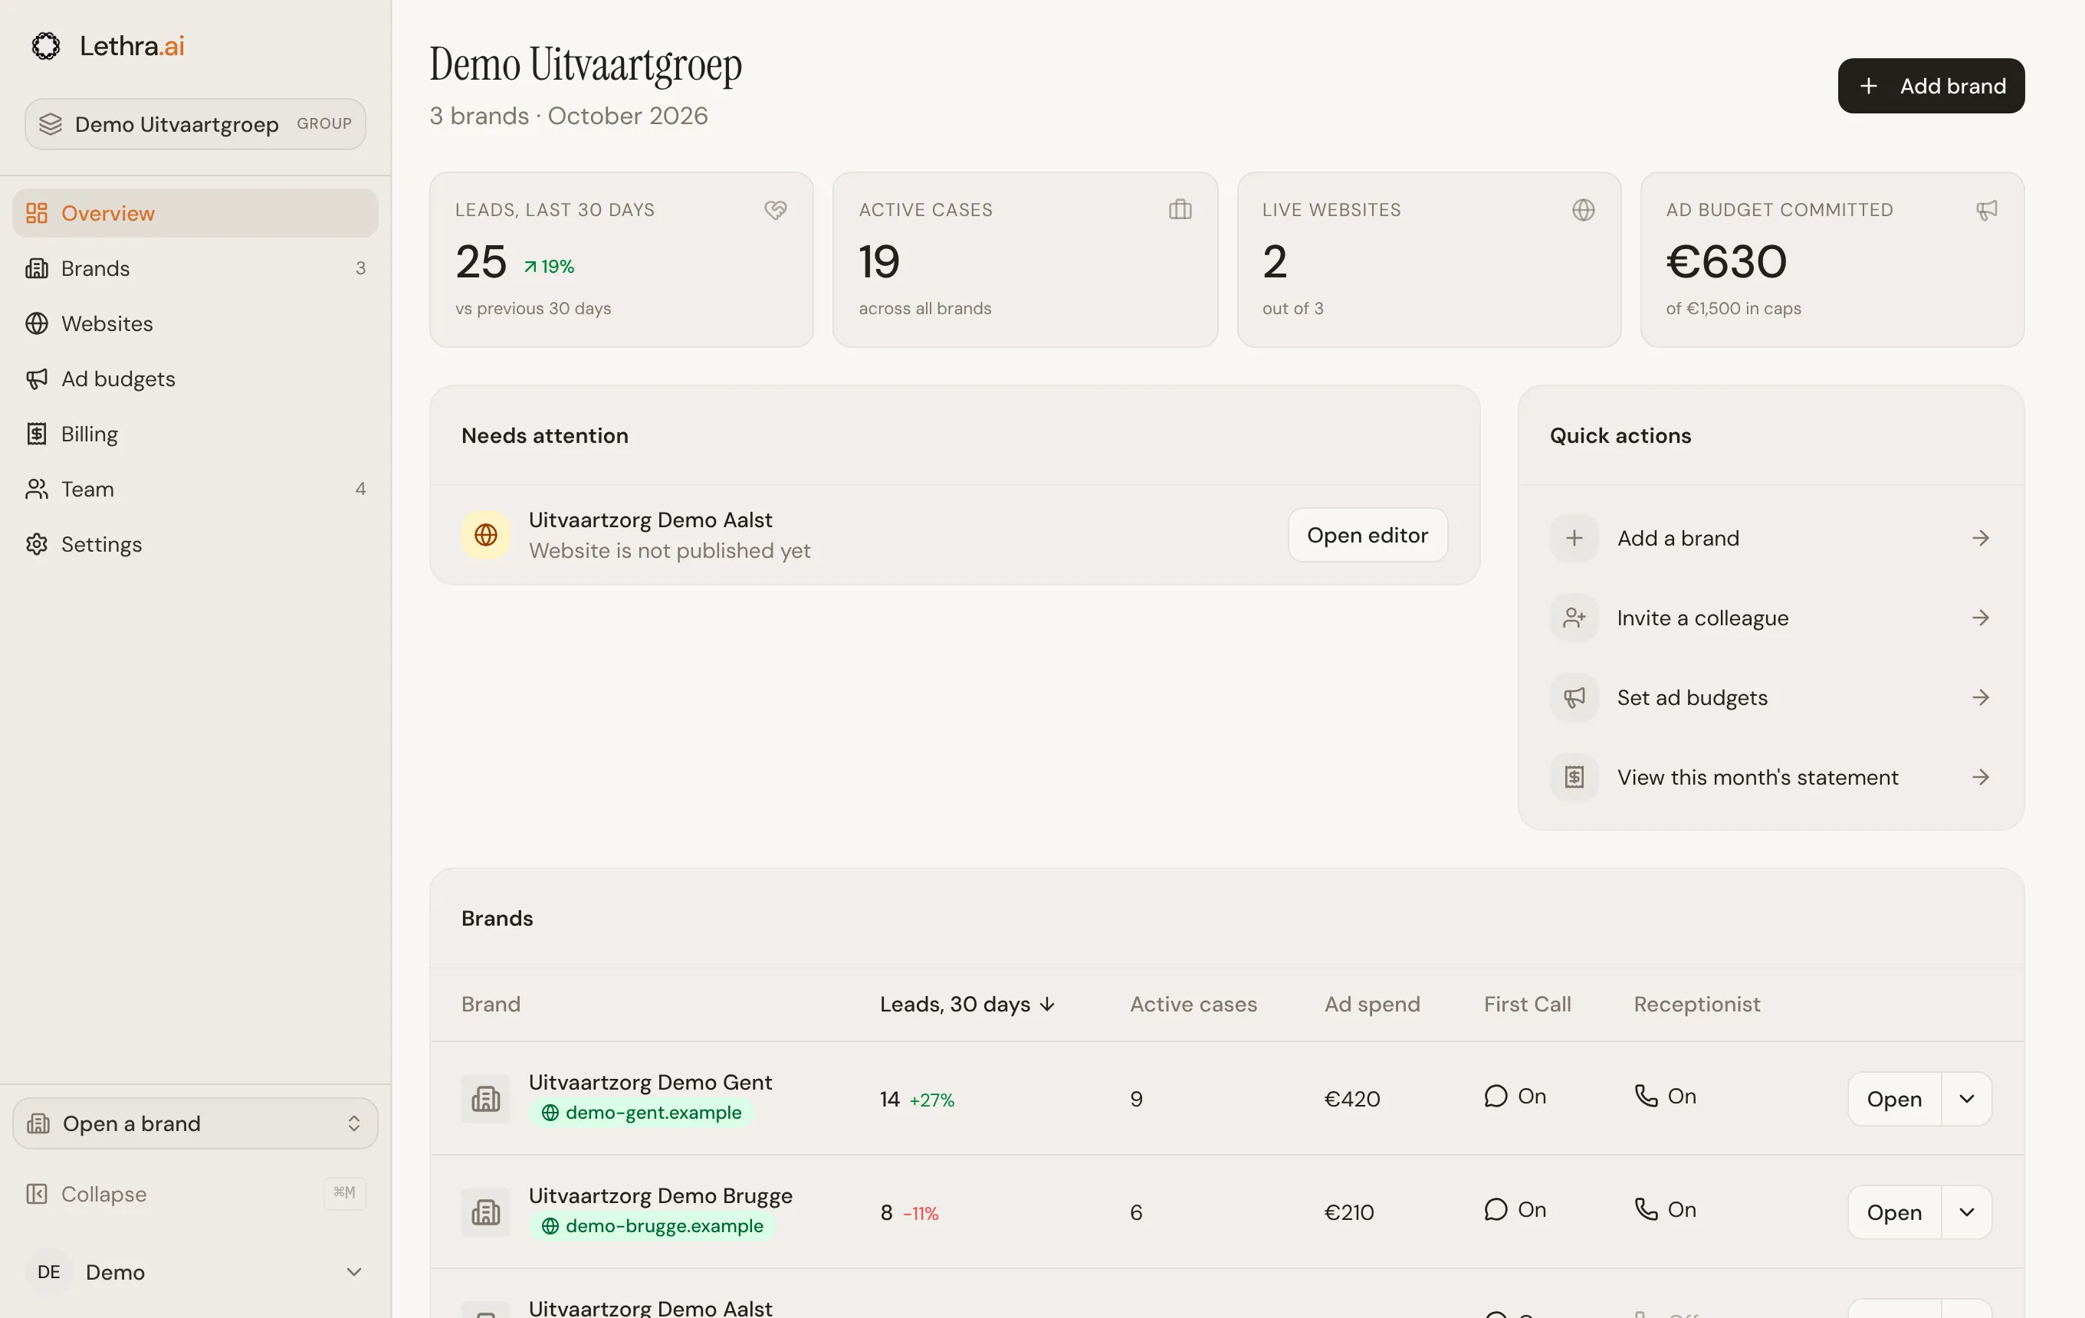Toggle First Call status for Demo Gent
The image size is (2085, 1318).
[x=1515, y=1097]
